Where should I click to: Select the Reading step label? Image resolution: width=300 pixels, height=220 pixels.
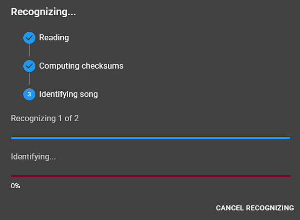pos(54,37)
